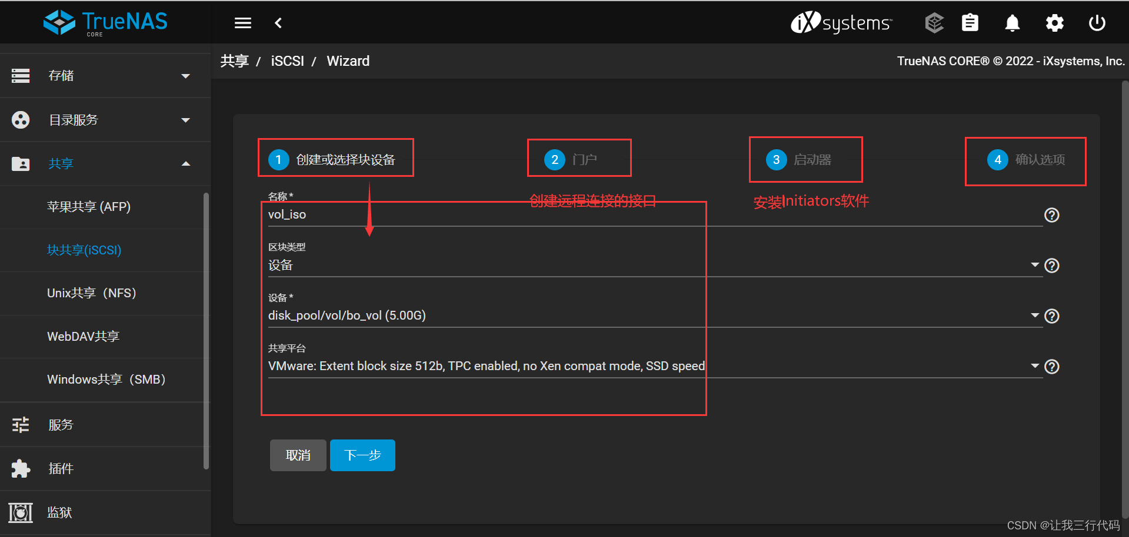Screen dimensions: 1129x537
Task: Collapse the 共享 menu arrow
Action: click(186, 163)
